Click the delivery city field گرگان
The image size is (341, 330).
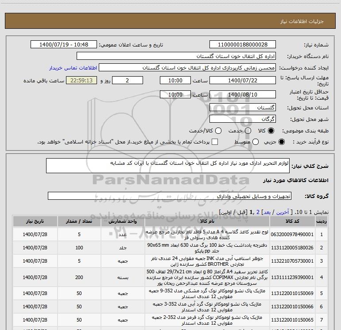tap(243, 119)
